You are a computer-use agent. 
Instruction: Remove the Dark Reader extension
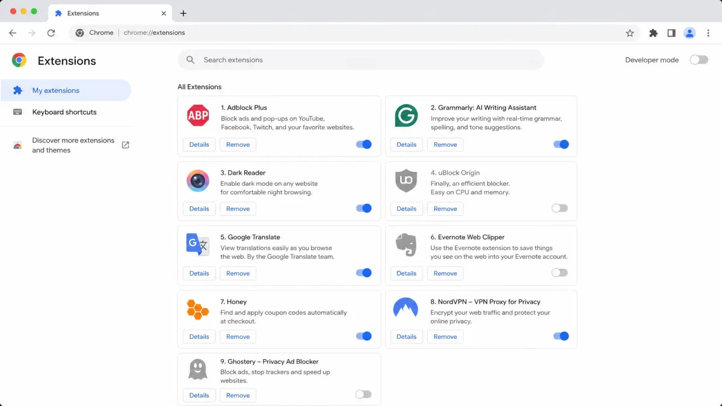[x=238, y=209]
